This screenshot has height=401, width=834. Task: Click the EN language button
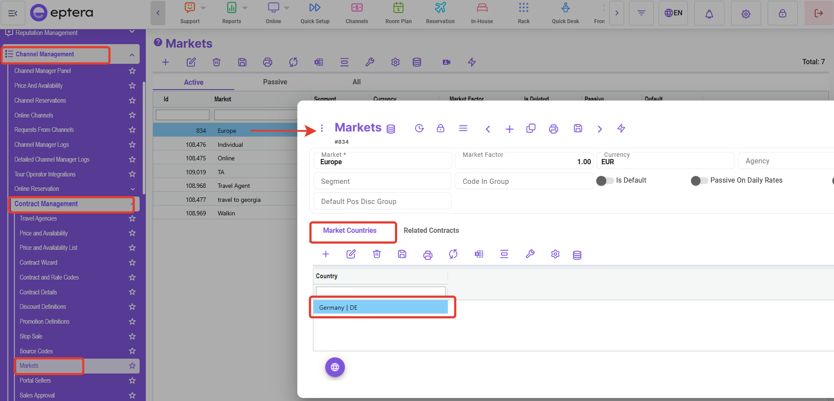pos(673,13)
